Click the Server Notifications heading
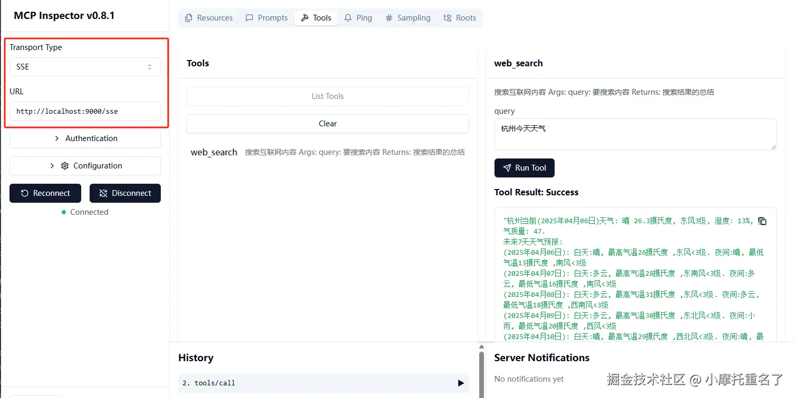 click(x=542, y=357)
